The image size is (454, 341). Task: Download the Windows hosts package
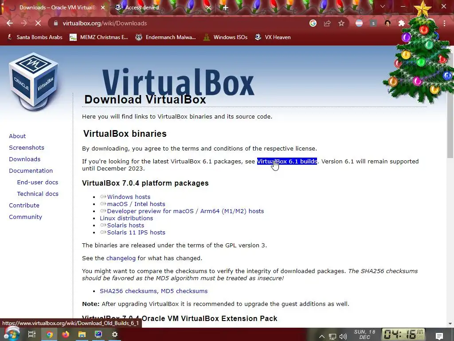(129, 197)
